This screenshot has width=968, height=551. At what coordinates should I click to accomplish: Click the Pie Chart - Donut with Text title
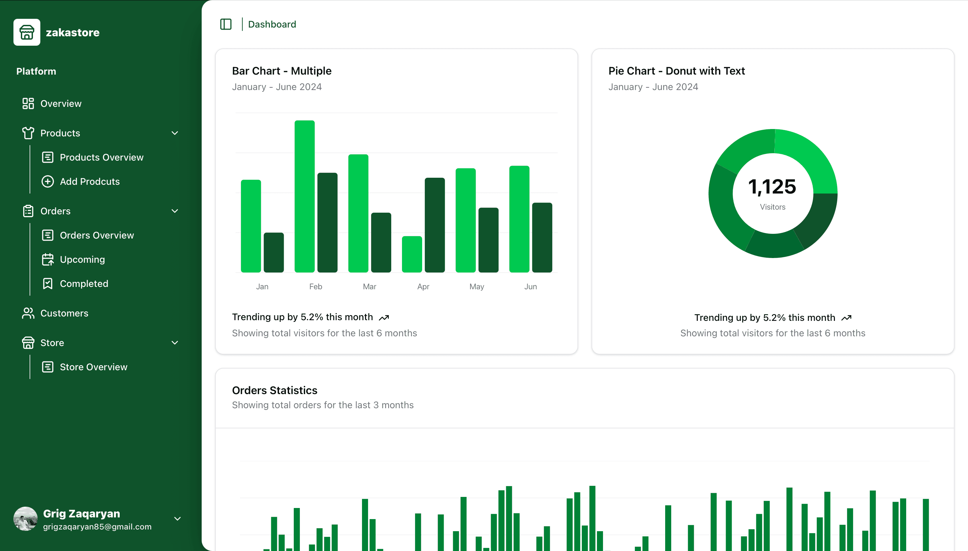pos(676,71)
